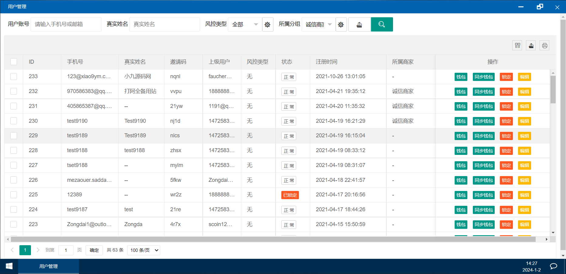Click the print icon in table toolbar
Image resolution: width=566 pixels, height=274 pixels.
[x=544, y=45]
